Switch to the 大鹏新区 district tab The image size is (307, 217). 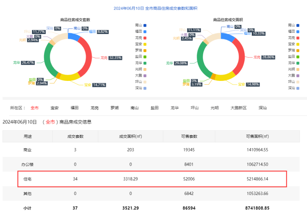tap(239, 107)
